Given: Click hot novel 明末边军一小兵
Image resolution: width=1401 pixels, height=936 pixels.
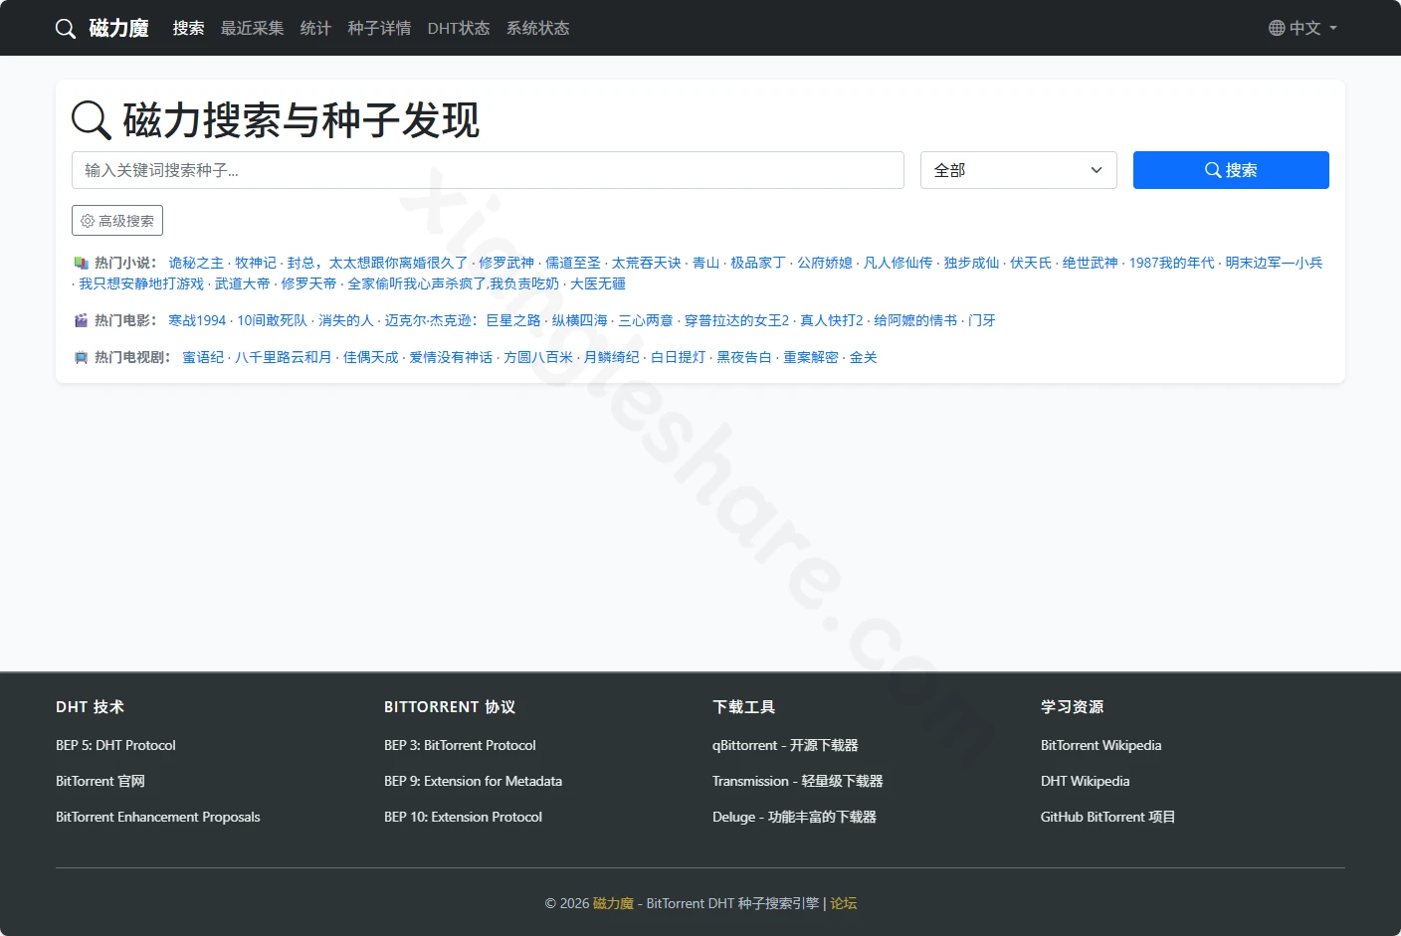Looking at the screenshot, I should point(1274,263).
